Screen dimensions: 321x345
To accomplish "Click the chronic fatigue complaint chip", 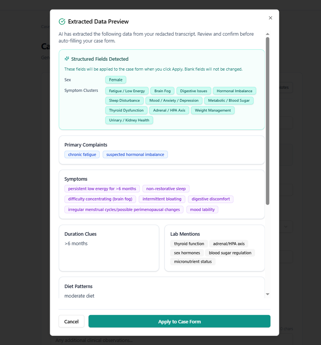I will (82, 154).
